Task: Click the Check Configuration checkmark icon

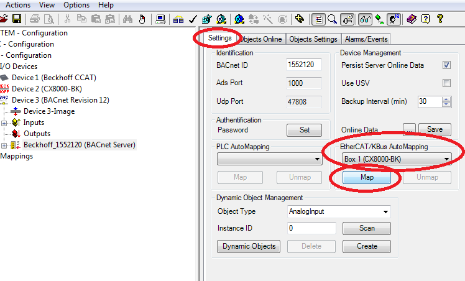Action: pos(193,19)
